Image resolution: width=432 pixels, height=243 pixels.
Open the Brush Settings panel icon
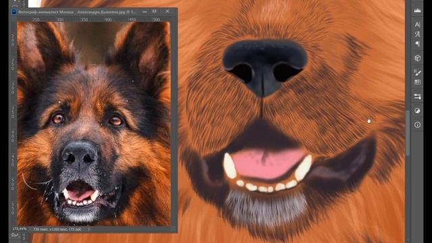417,72
